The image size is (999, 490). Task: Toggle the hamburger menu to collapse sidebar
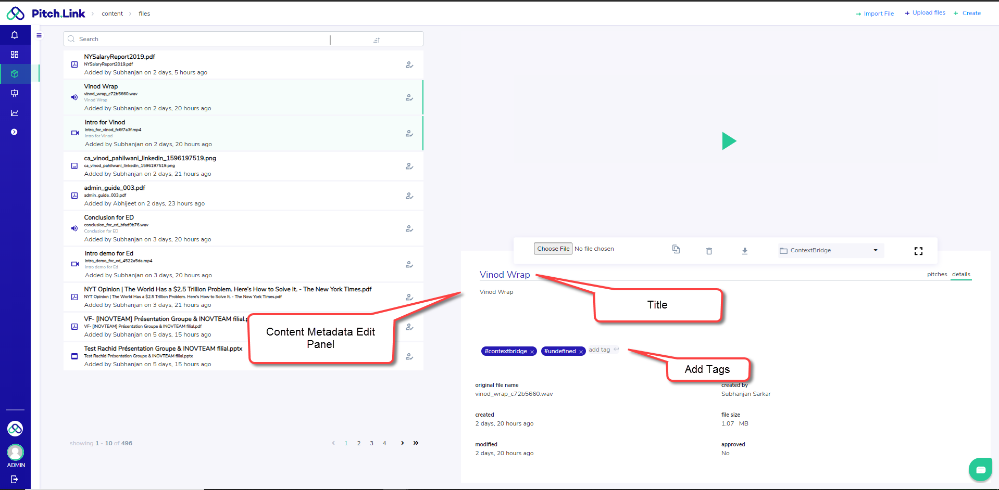click(x=39, y=35)
